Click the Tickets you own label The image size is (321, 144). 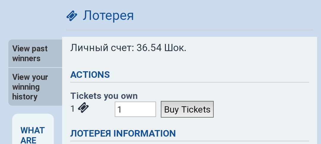tap(104, 96)
